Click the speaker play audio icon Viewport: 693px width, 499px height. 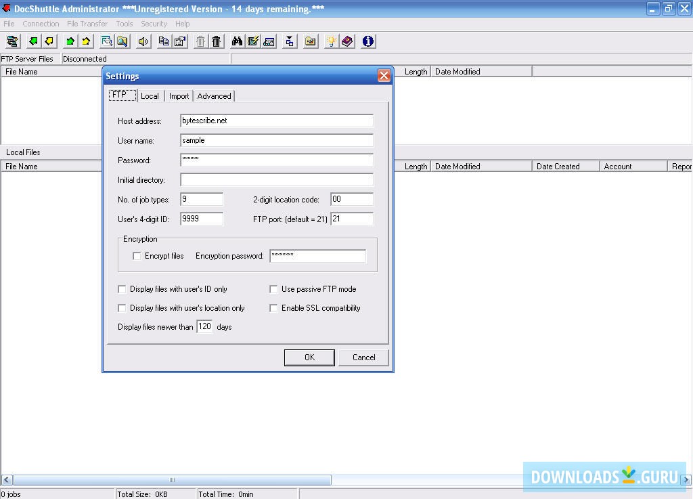(x=143, y=41)
